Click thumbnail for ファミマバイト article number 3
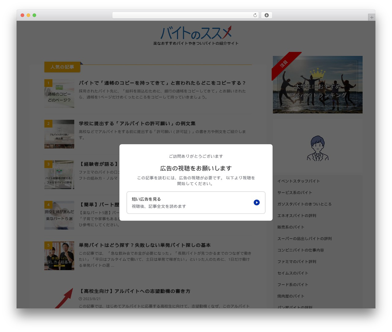 pos(59,175)
